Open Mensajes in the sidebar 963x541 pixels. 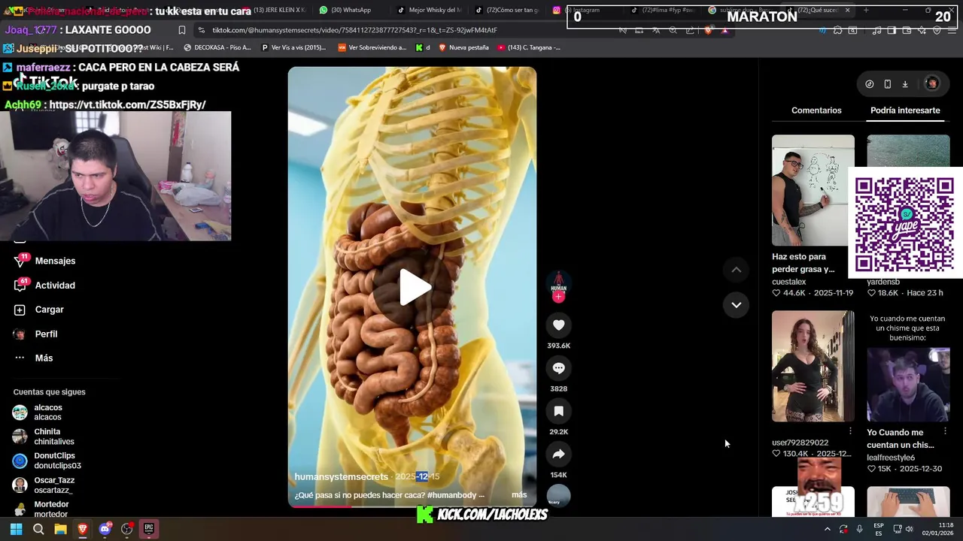coord(45,261)
